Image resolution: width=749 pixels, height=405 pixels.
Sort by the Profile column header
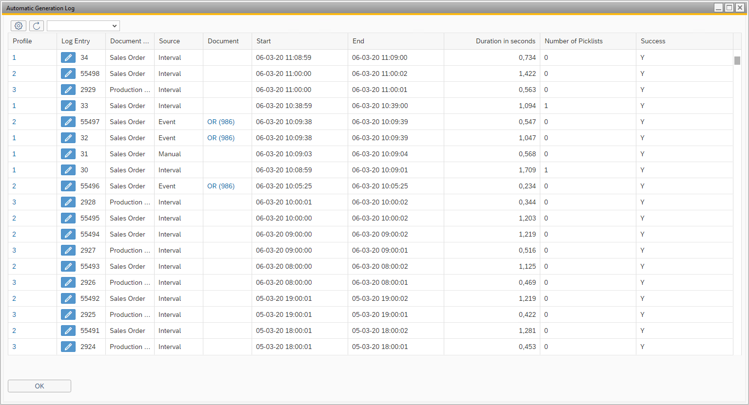pyautogui.click(x=22, y=41)
